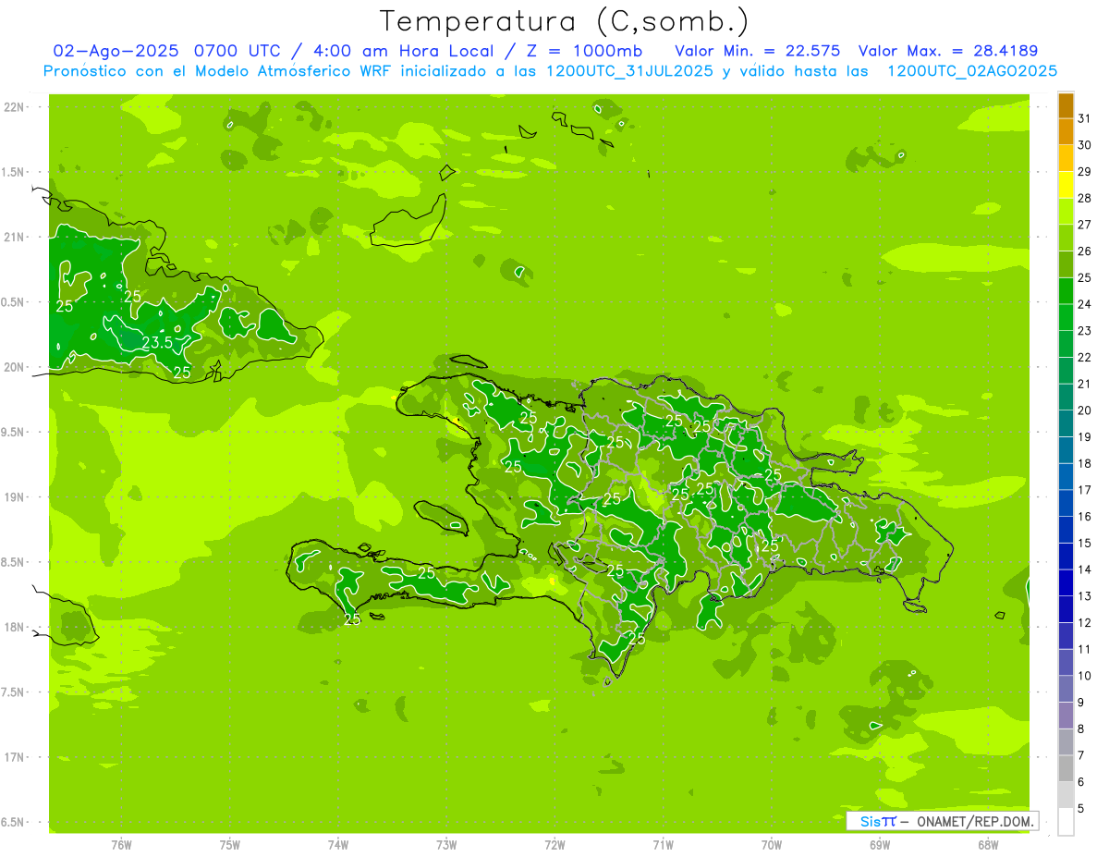The image size is (1109, 857).
Task: Click the "15" legend value
Action: pos(1084,543)
